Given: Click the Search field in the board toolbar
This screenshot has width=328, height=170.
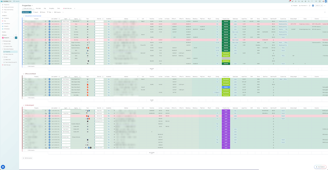Looking at the screenshot, I should 36,12.
